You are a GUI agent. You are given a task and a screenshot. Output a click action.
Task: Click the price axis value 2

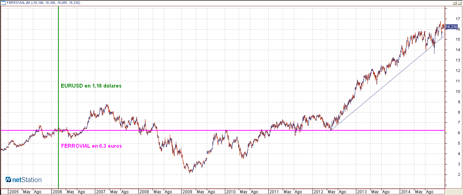(x=459, y=175)
